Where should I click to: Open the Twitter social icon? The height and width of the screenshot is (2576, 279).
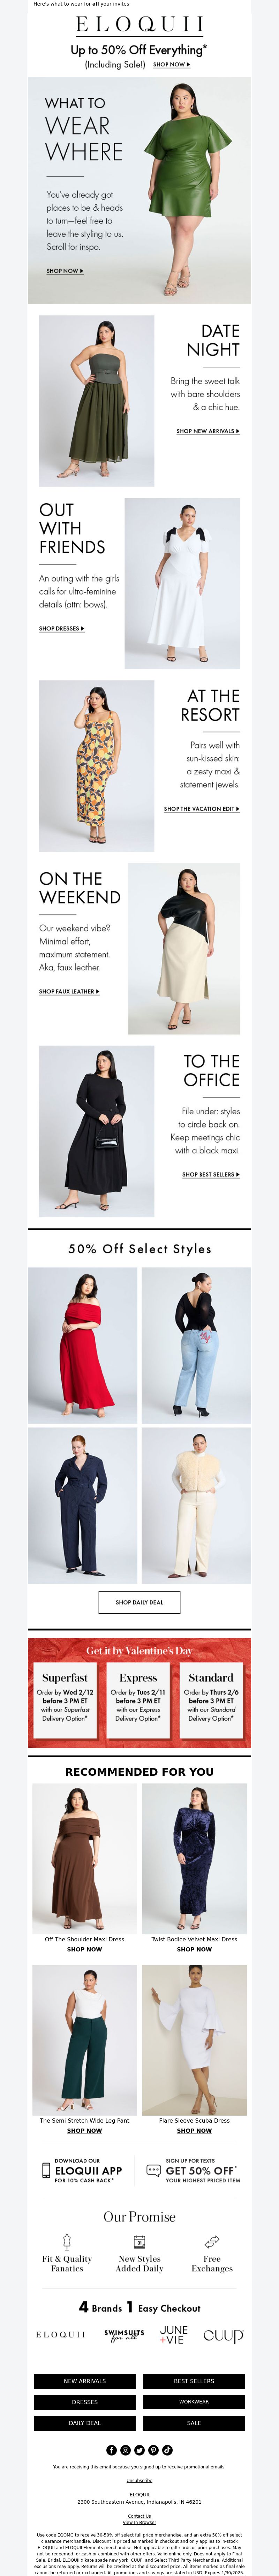(139, 2450)
